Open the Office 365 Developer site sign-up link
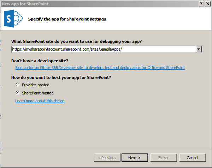Screen dimensions: 212x168 point(100,68)
